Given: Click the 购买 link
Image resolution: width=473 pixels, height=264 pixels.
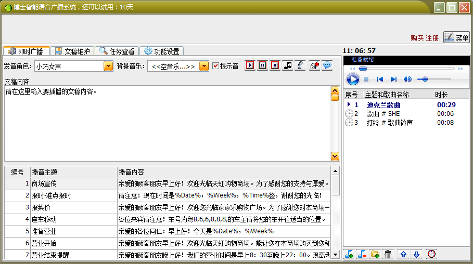Looking at the screenshot, I should click(417, 38).
